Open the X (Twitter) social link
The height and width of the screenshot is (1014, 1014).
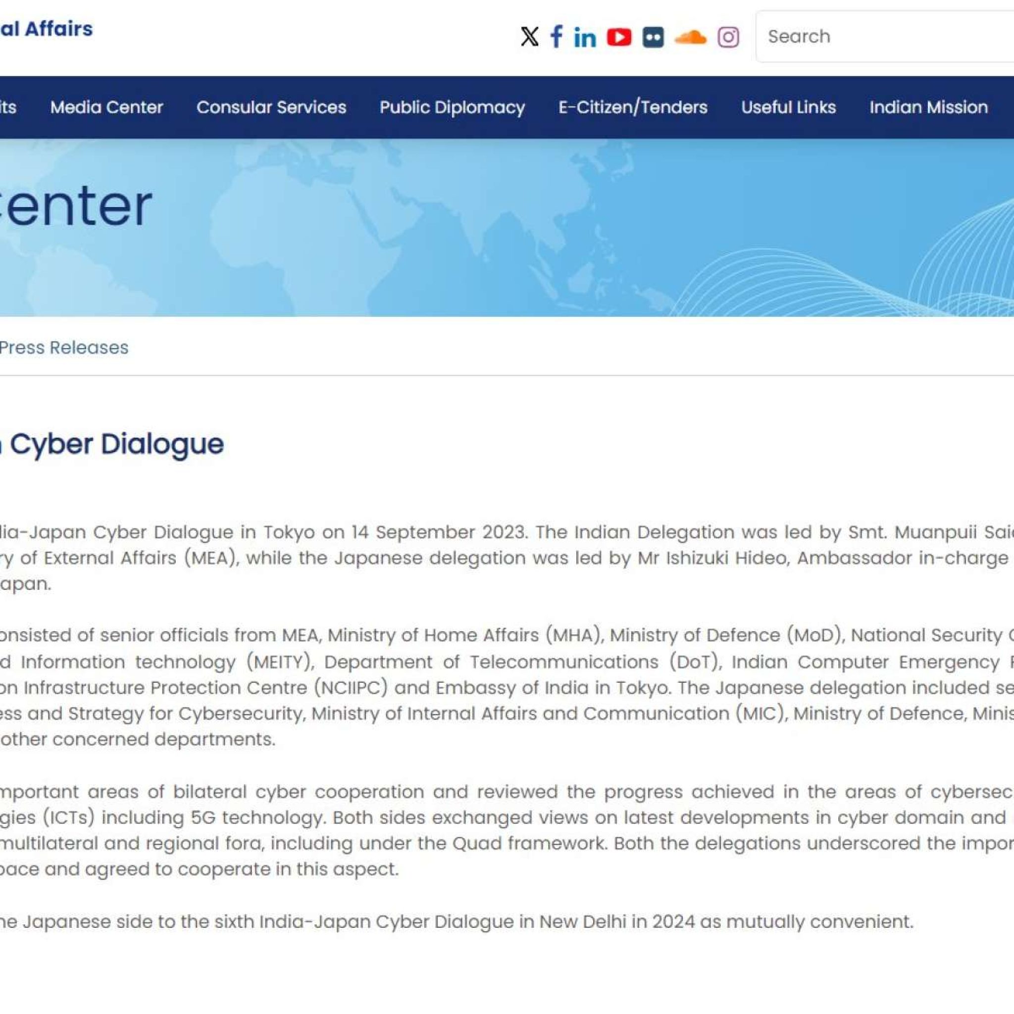(529, 37)
